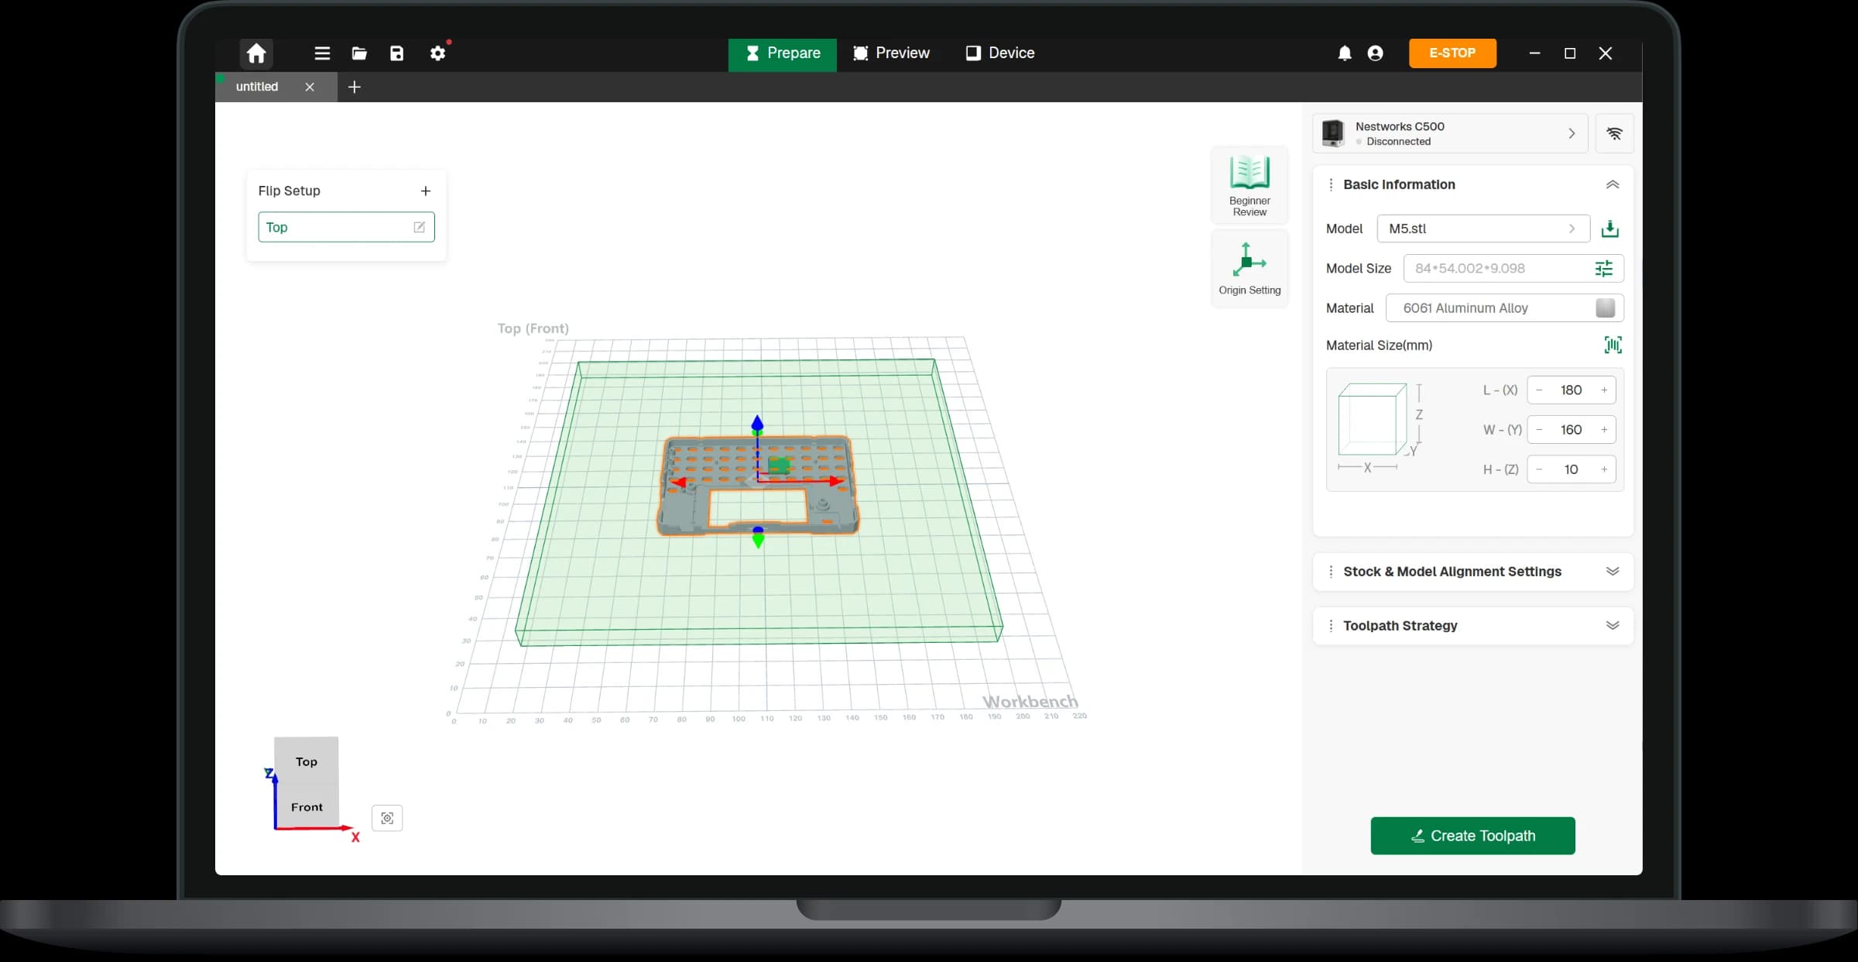1858x962 pixels.
Task: Open the user account icon
Action: 1375,53
